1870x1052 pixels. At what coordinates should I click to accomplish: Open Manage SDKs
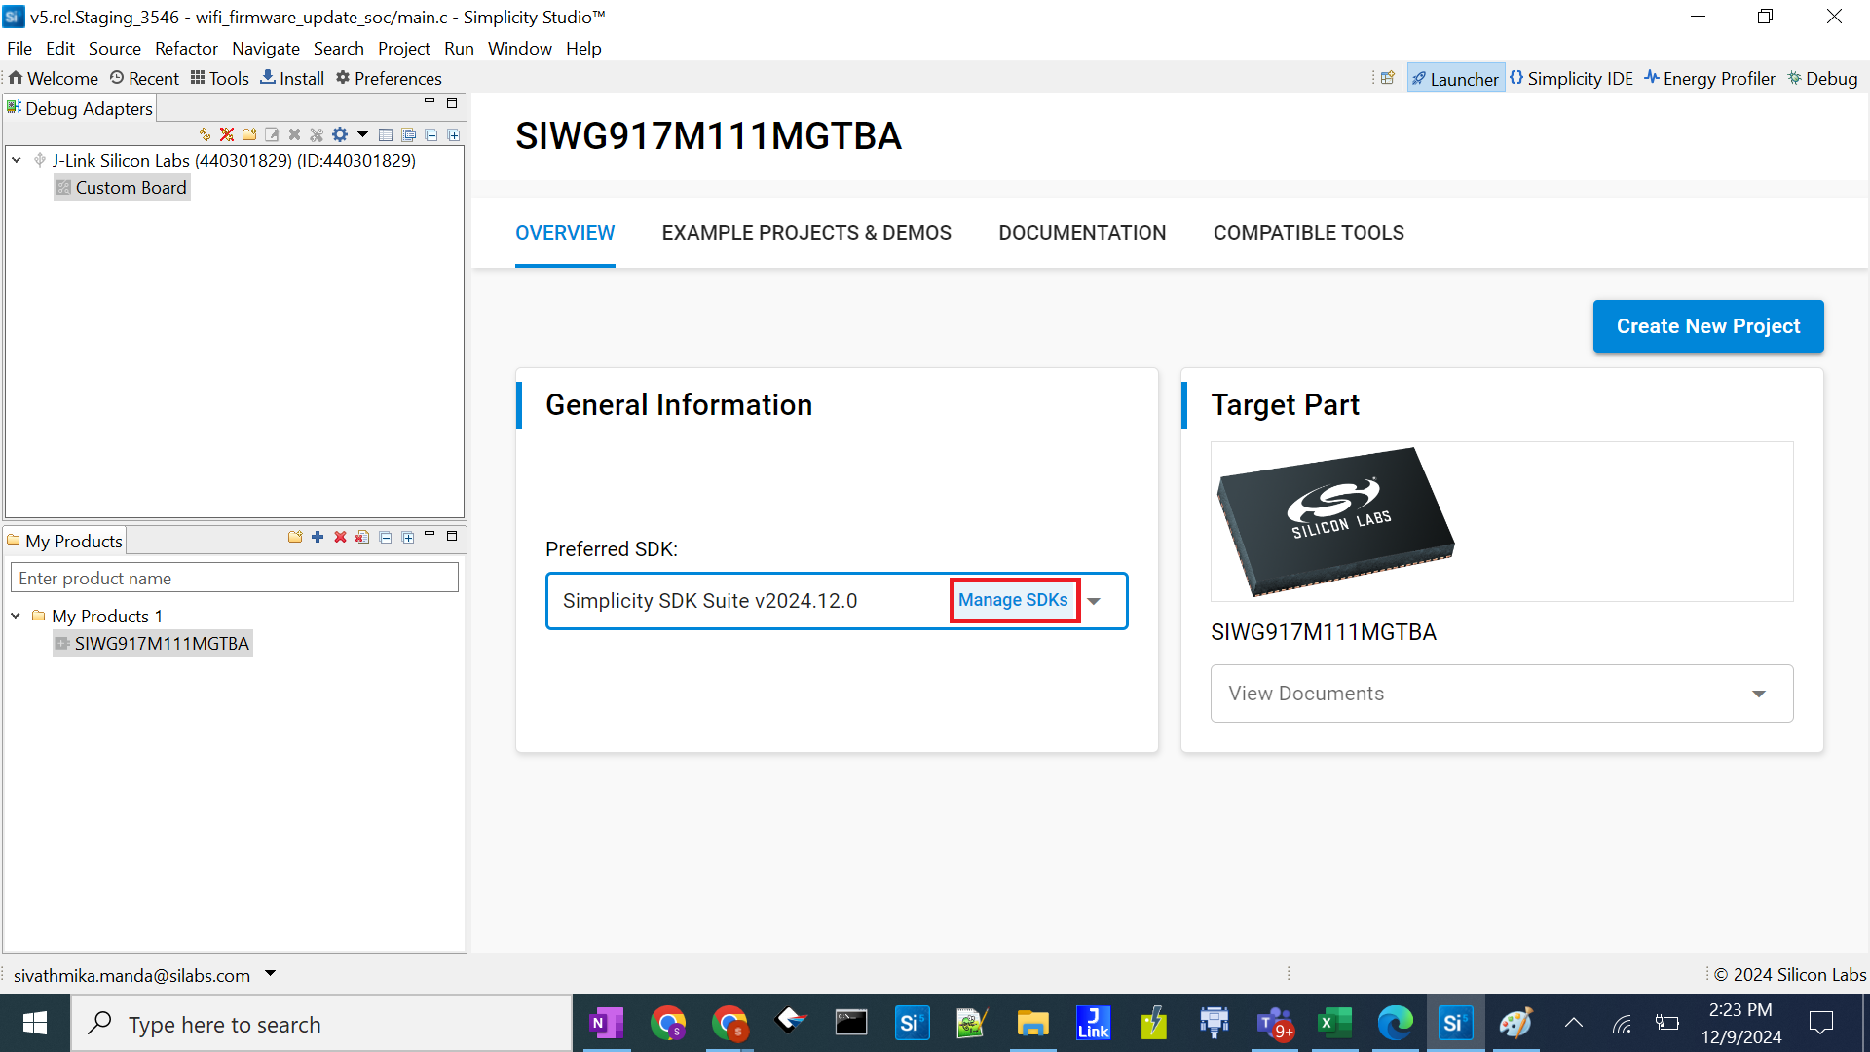pos(1013,600)
